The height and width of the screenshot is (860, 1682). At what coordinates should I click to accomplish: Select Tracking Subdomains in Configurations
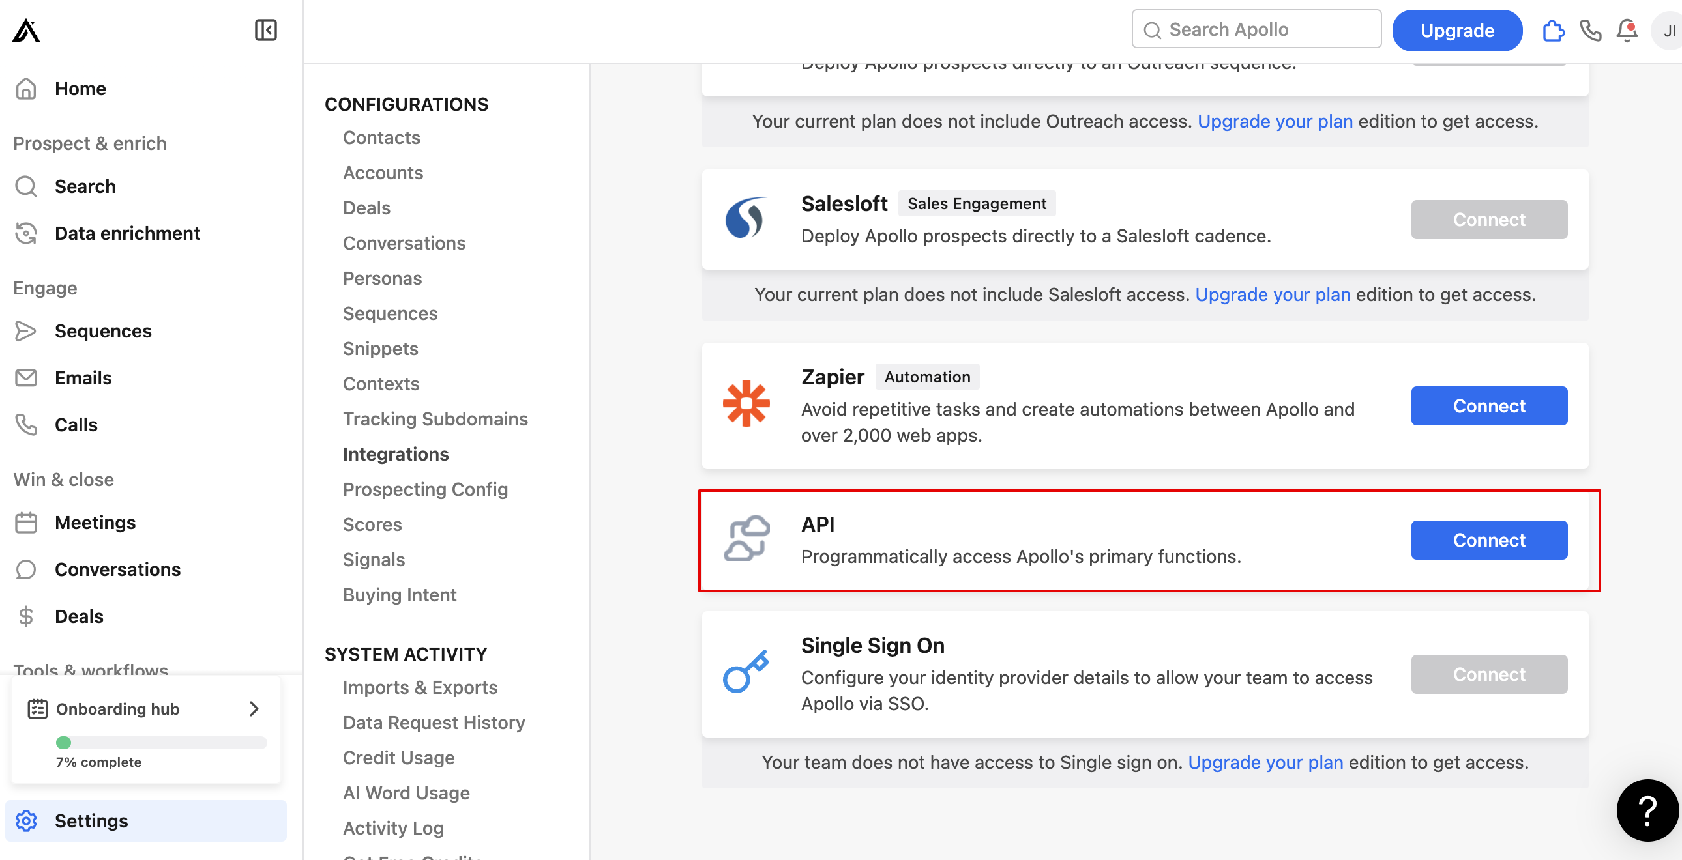click(435, 419)
